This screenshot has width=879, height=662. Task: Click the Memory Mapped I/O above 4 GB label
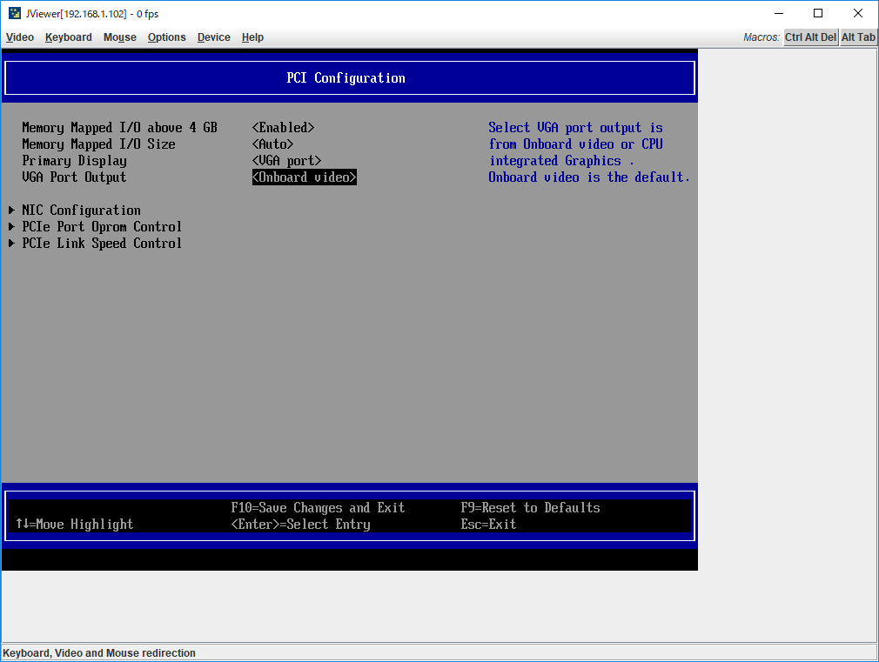tap(119, 128)
